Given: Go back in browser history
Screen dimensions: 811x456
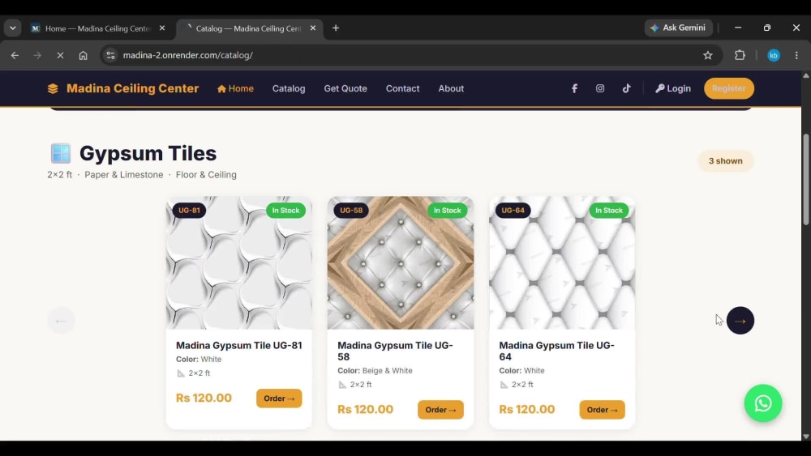Looking at the screenshot, I should click(x=15, y=55).
